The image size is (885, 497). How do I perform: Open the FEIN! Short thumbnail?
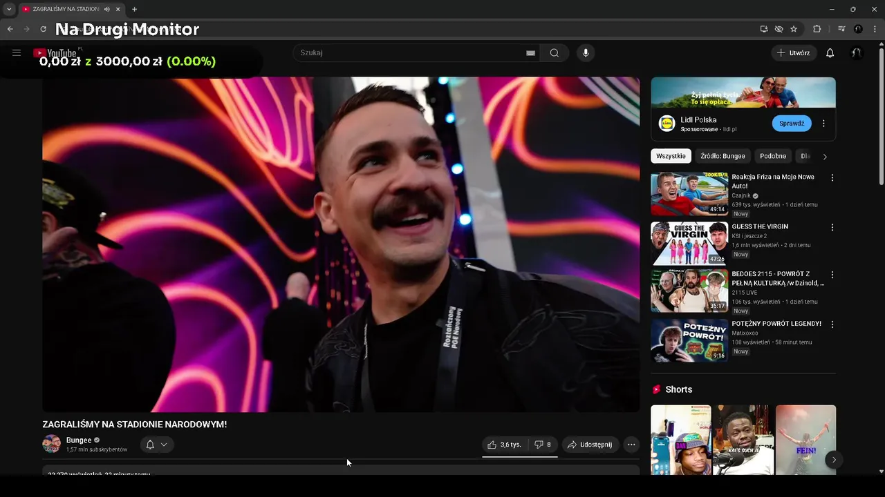coord(805,440)
